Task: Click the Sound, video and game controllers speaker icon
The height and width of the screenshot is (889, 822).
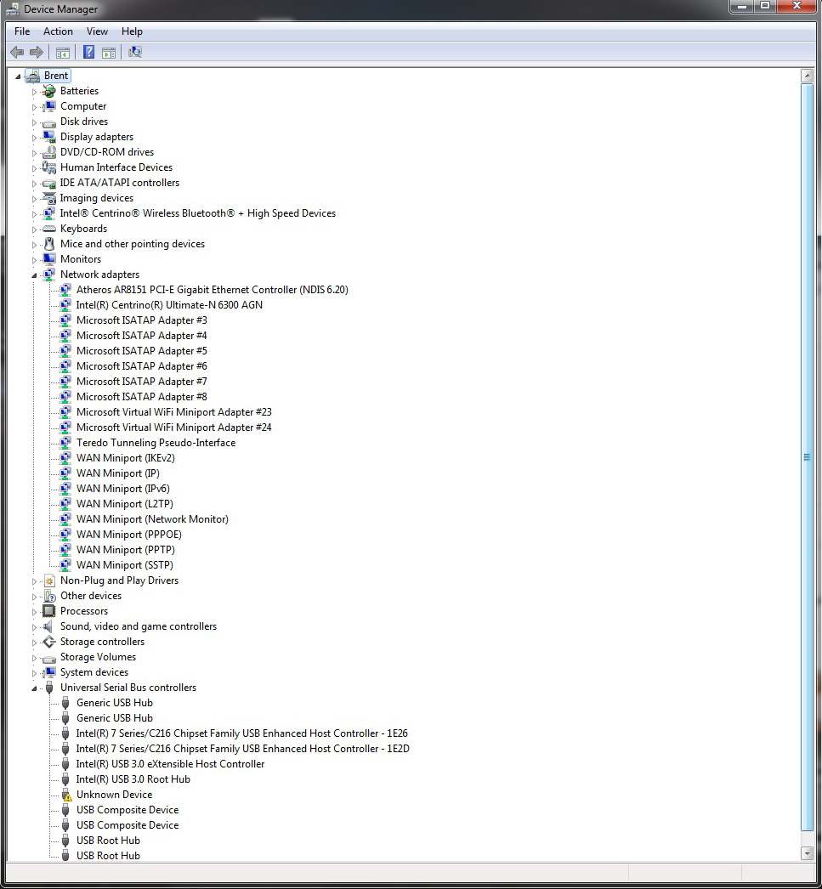Action: 49,626
